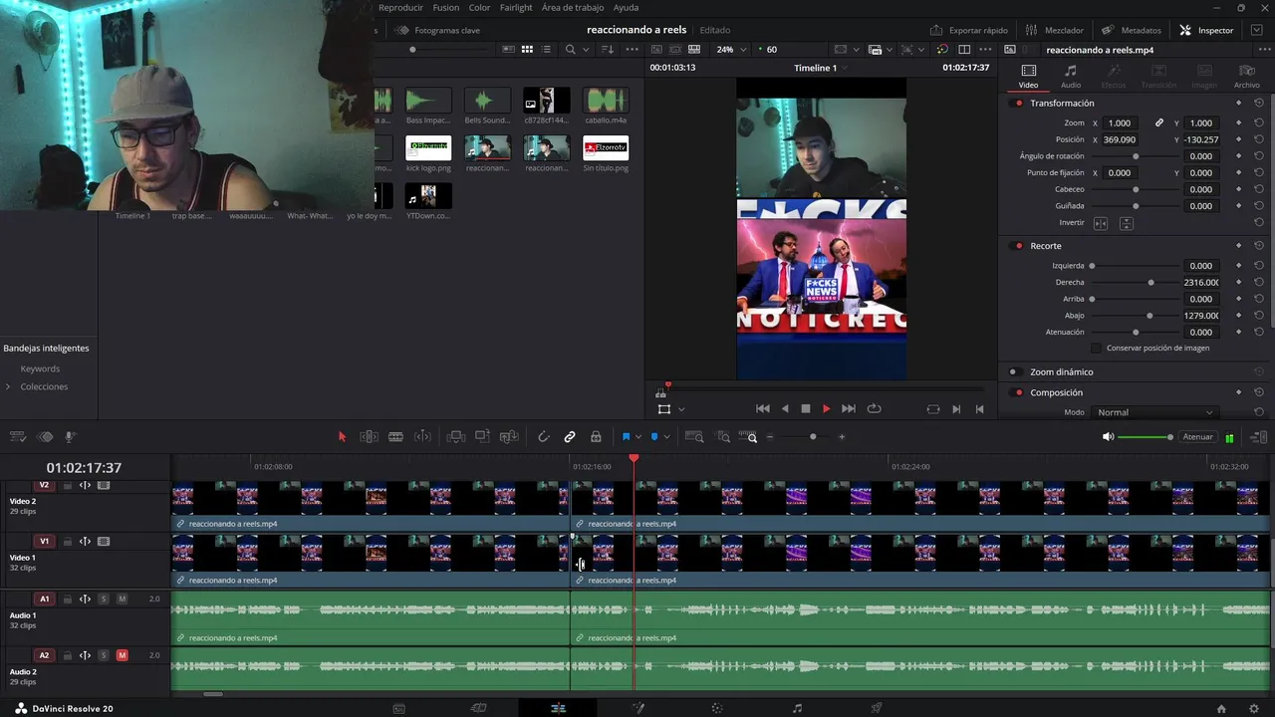1275x717 pixels.
Task: Open the marker color dropdown arrow
Action: [666, 436]
